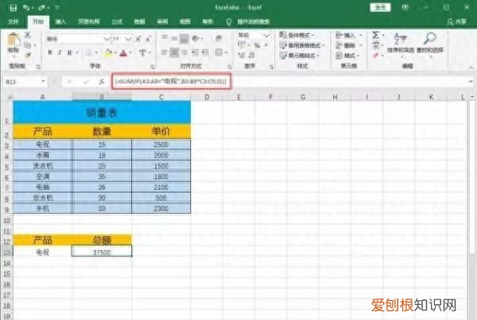Image resolution: width=477 pixels, height=320 pixels.
Task: Open Format as Table 套用表格格式 menu
Action: (x=302, y=45)
